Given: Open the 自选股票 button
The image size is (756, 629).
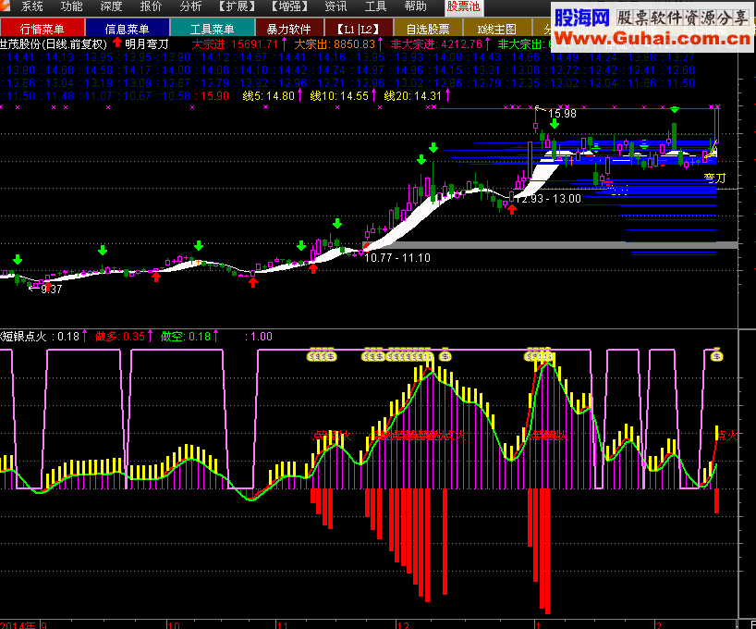Looking at the screenshot, I should click(428, 29).
